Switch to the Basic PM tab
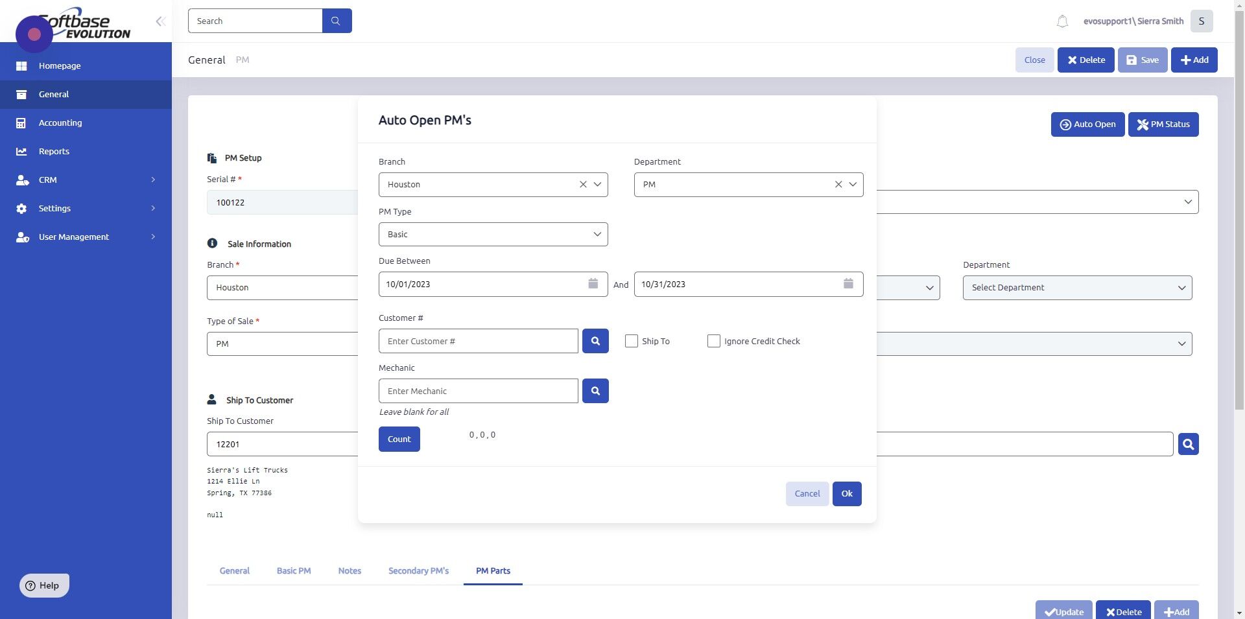The width and height of the screenshot is (1245, 619). (294, 571)
